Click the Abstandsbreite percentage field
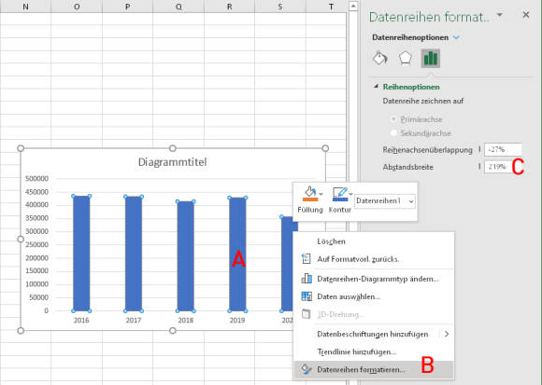This screenshot has height=385, width=542. point(498,167)
